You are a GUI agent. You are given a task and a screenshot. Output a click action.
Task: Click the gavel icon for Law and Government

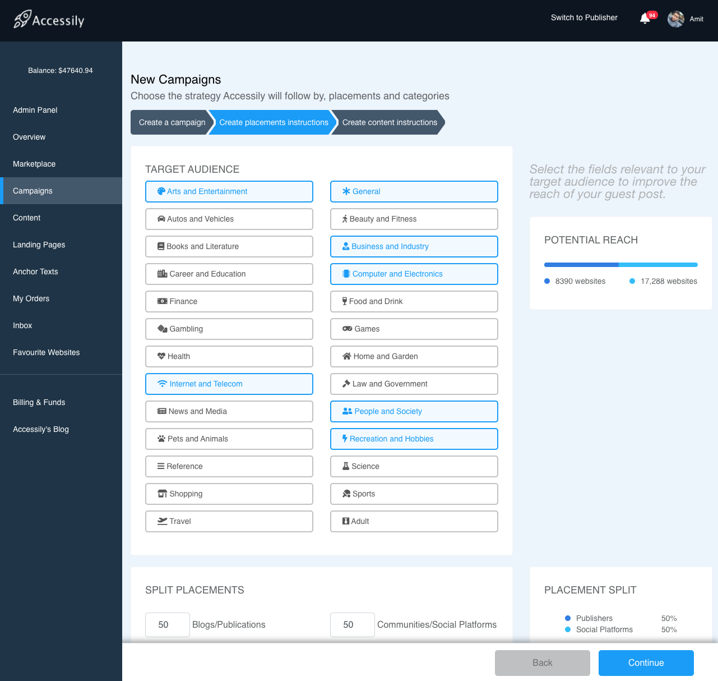coord(346,384)
